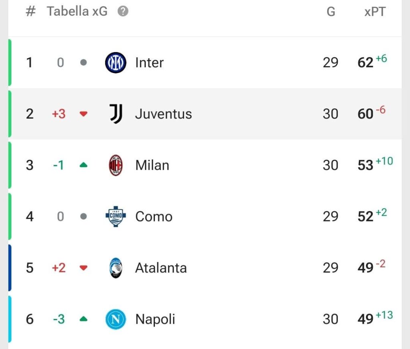Click the Inter club crest

[x=115, y=63]
